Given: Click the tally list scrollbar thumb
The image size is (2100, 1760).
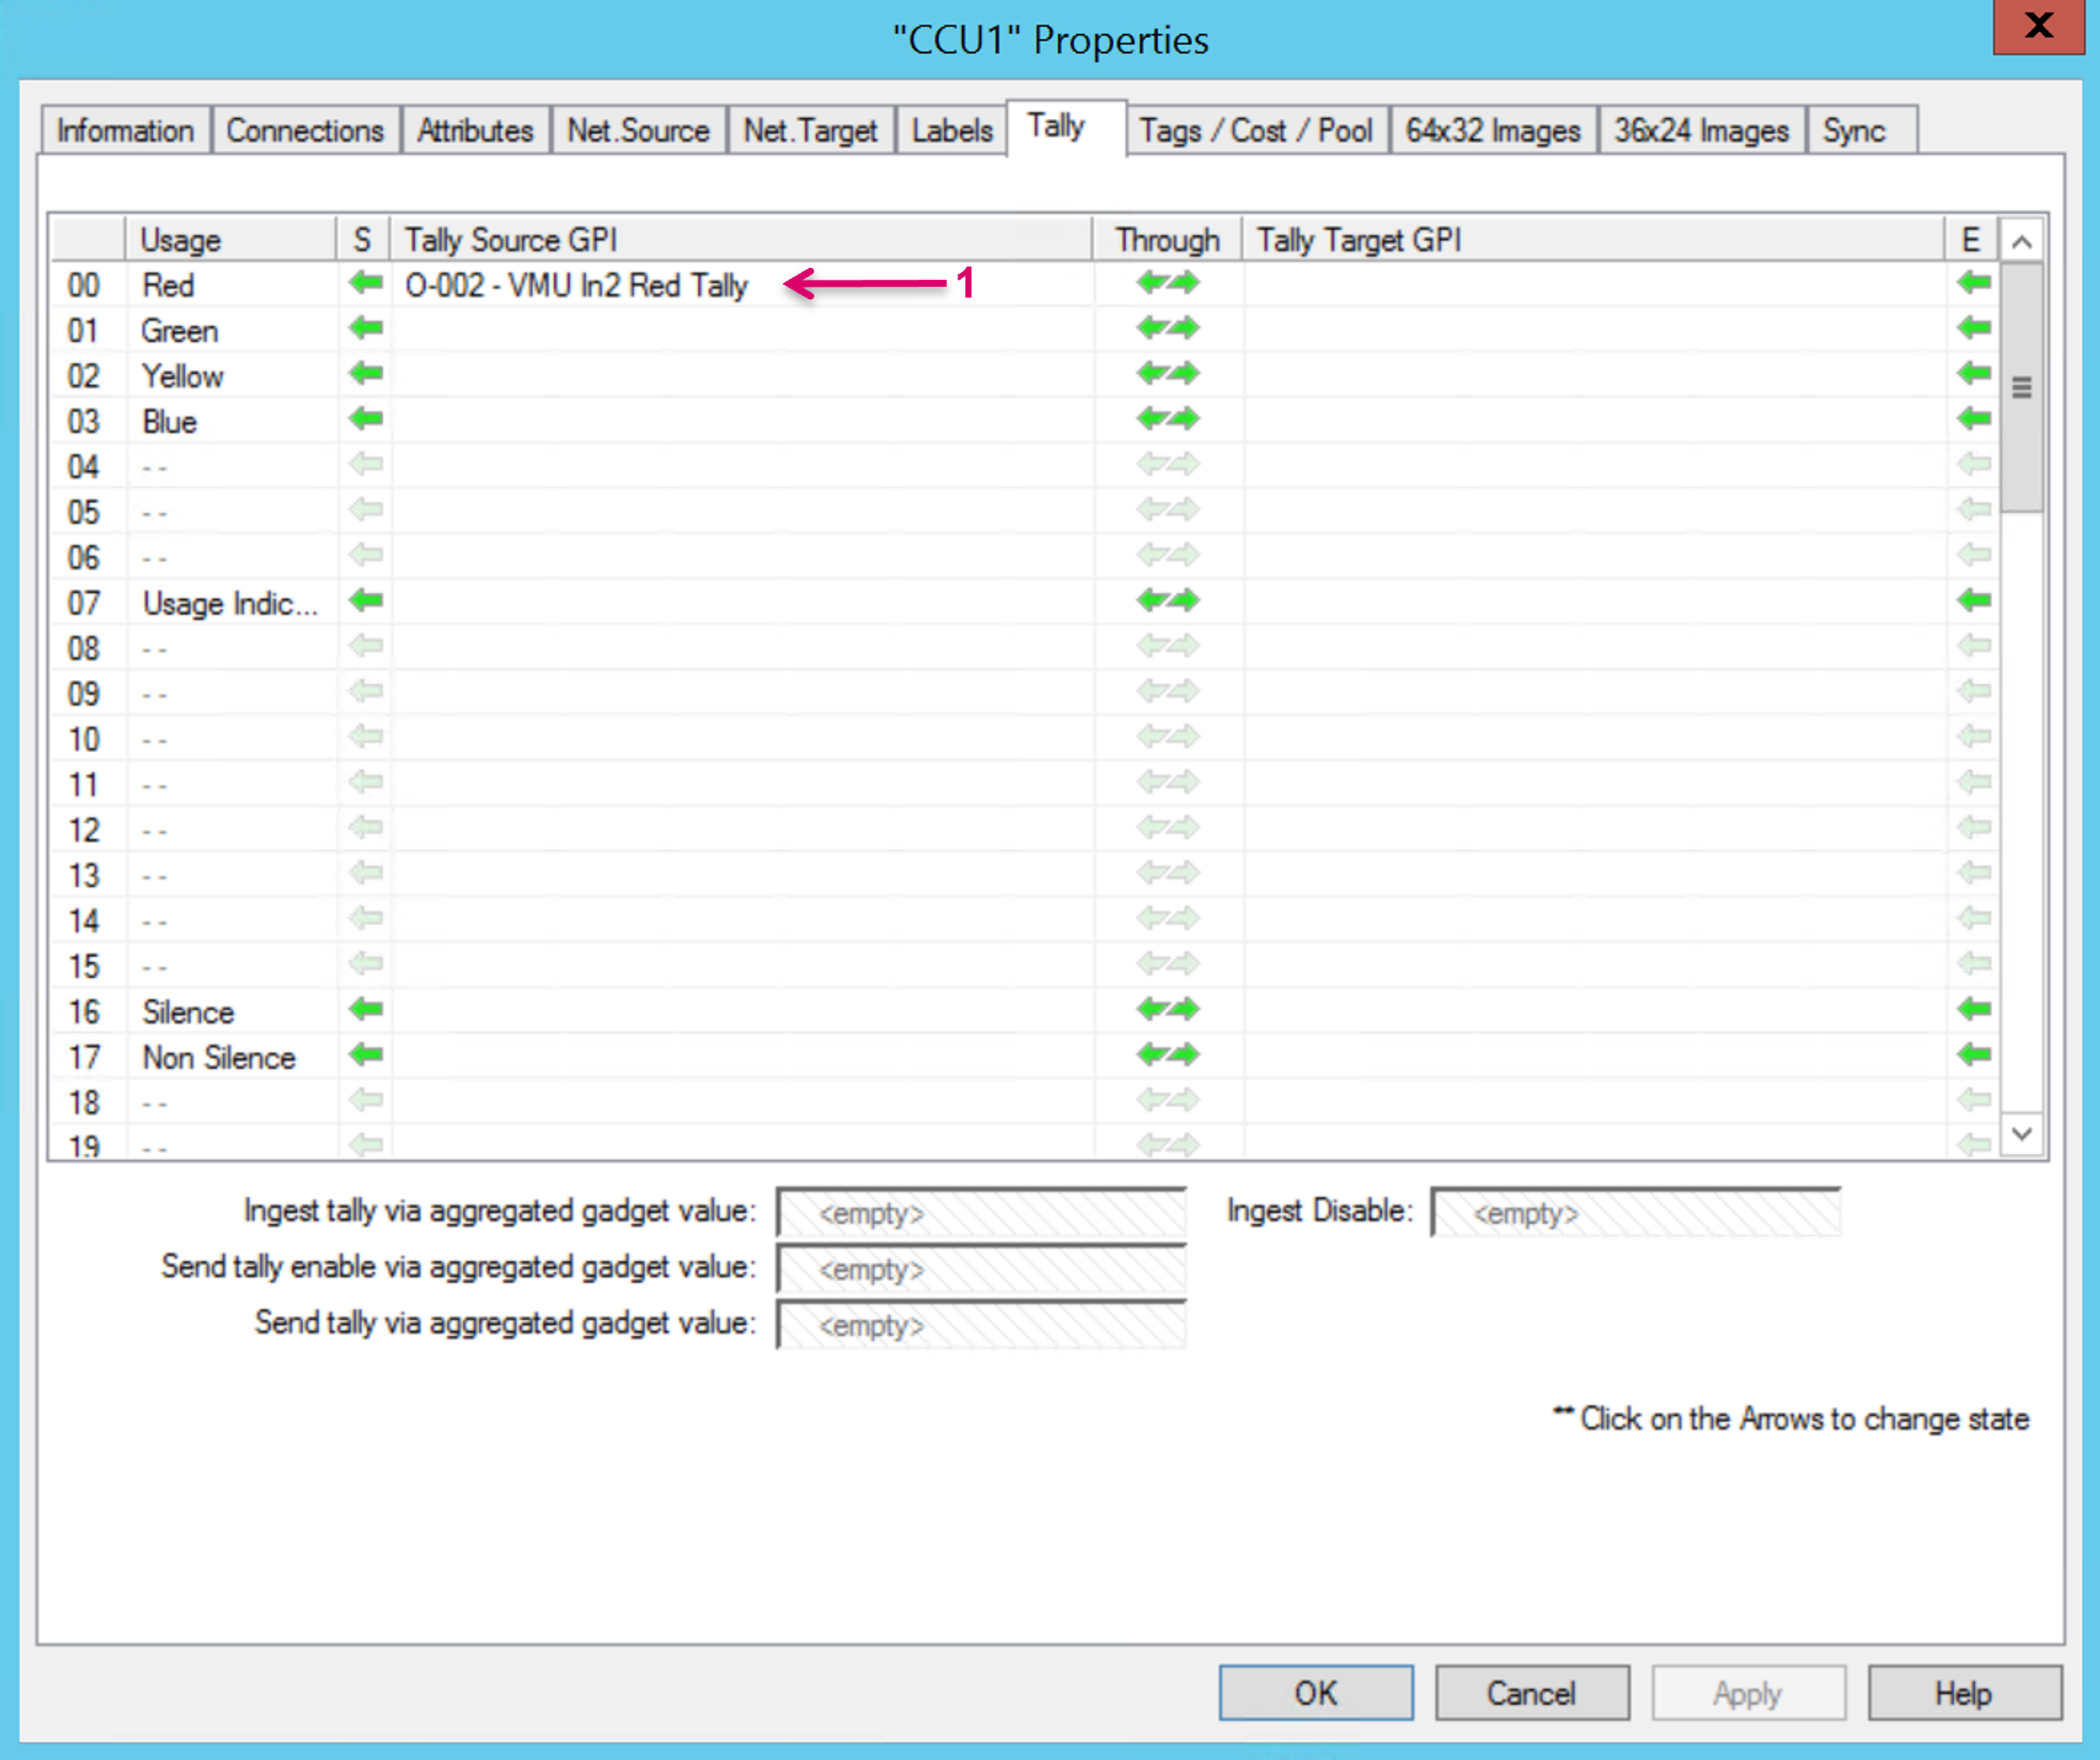Looking at the screenshot, I should (x=2021, y=388).
